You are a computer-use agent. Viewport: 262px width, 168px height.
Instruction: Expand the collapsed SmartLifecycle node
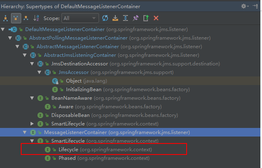(x=32, y=124)
